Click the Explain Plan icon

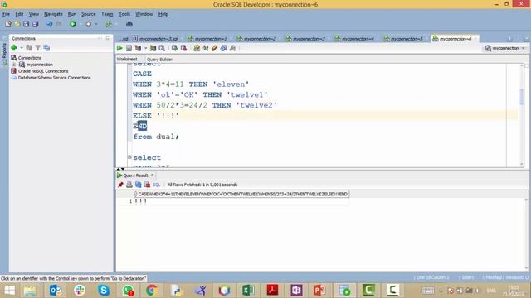tap(138, 48)
